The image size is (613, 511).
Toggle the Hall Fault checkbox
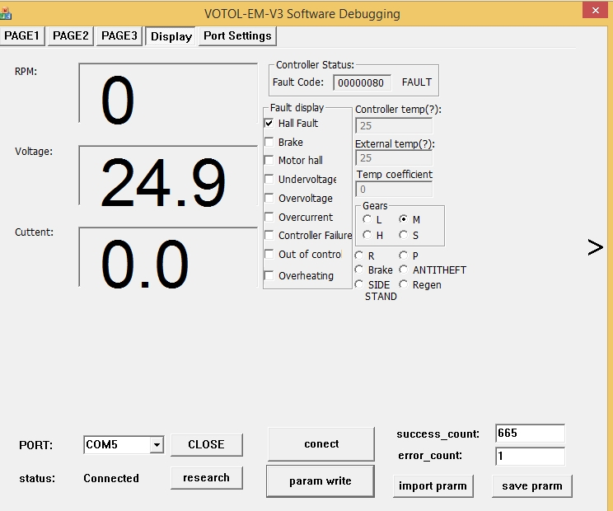[x=269, y=123]
